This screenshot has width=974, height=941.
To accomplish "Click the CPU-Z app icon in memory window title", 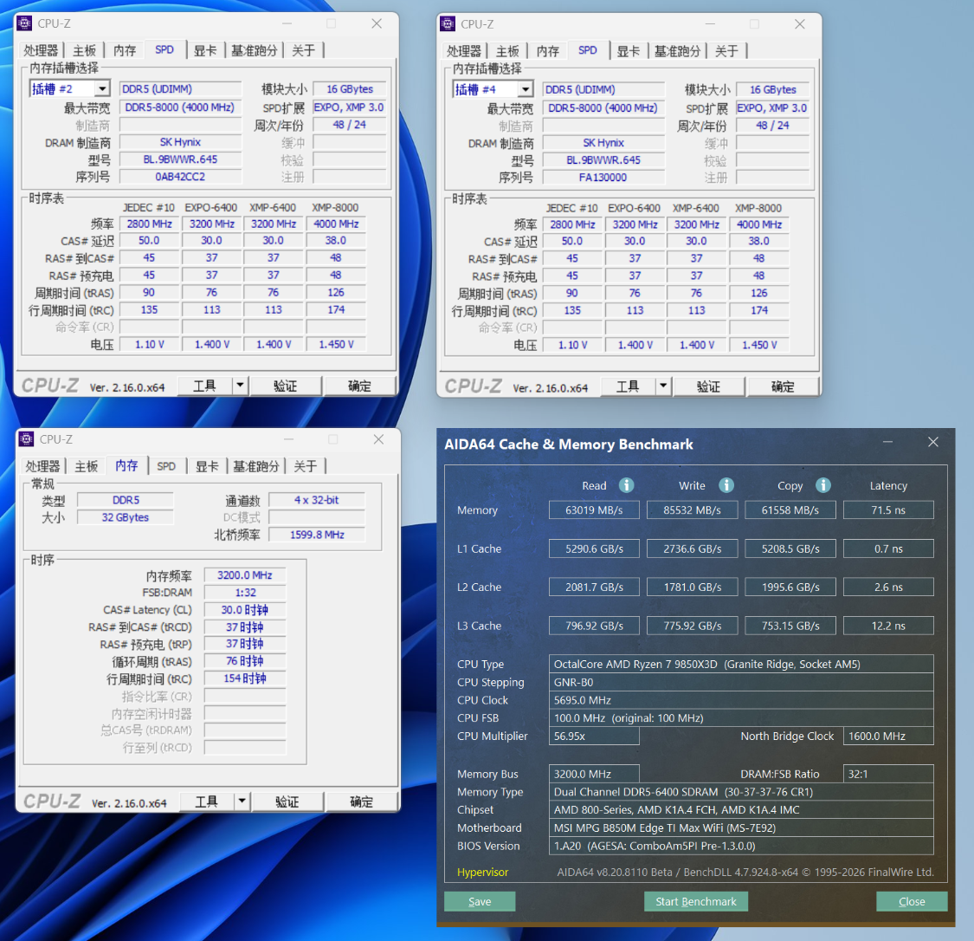I will [x=26, y=439].
